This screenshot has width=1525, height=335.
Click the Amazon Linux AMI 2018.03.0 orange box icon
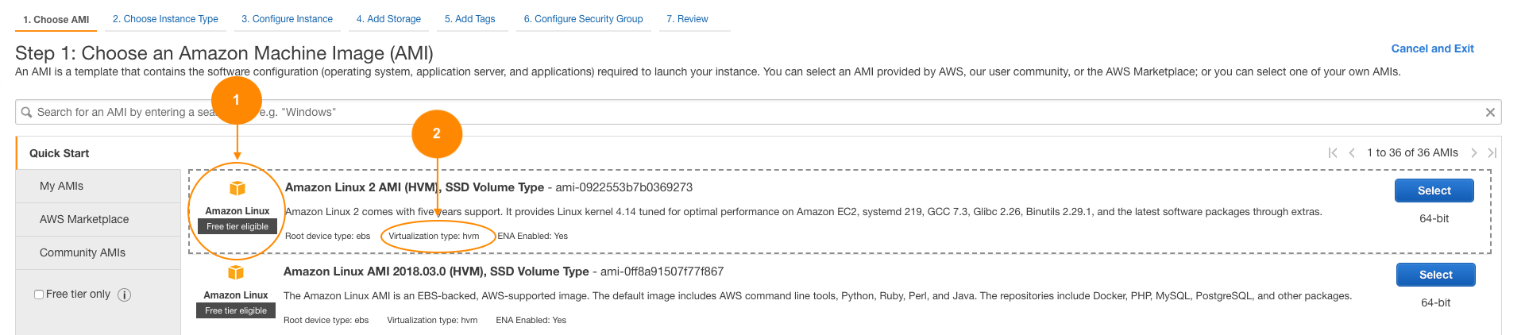pos(236,272)
